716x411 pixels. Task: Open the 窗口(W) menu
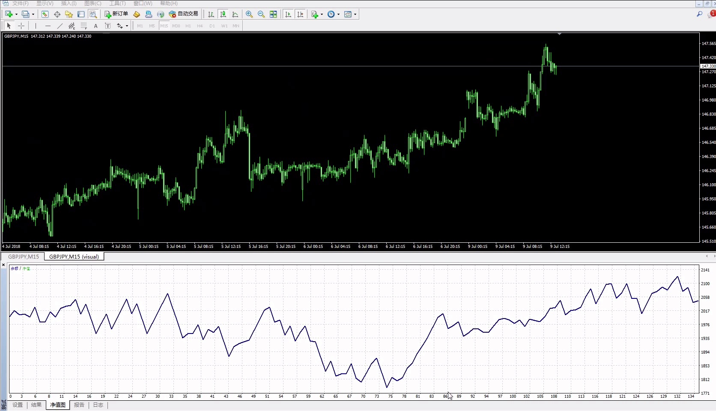143,3
